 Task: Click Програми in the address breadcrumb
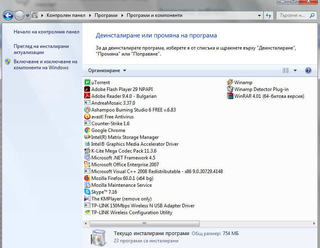[106, 15]
